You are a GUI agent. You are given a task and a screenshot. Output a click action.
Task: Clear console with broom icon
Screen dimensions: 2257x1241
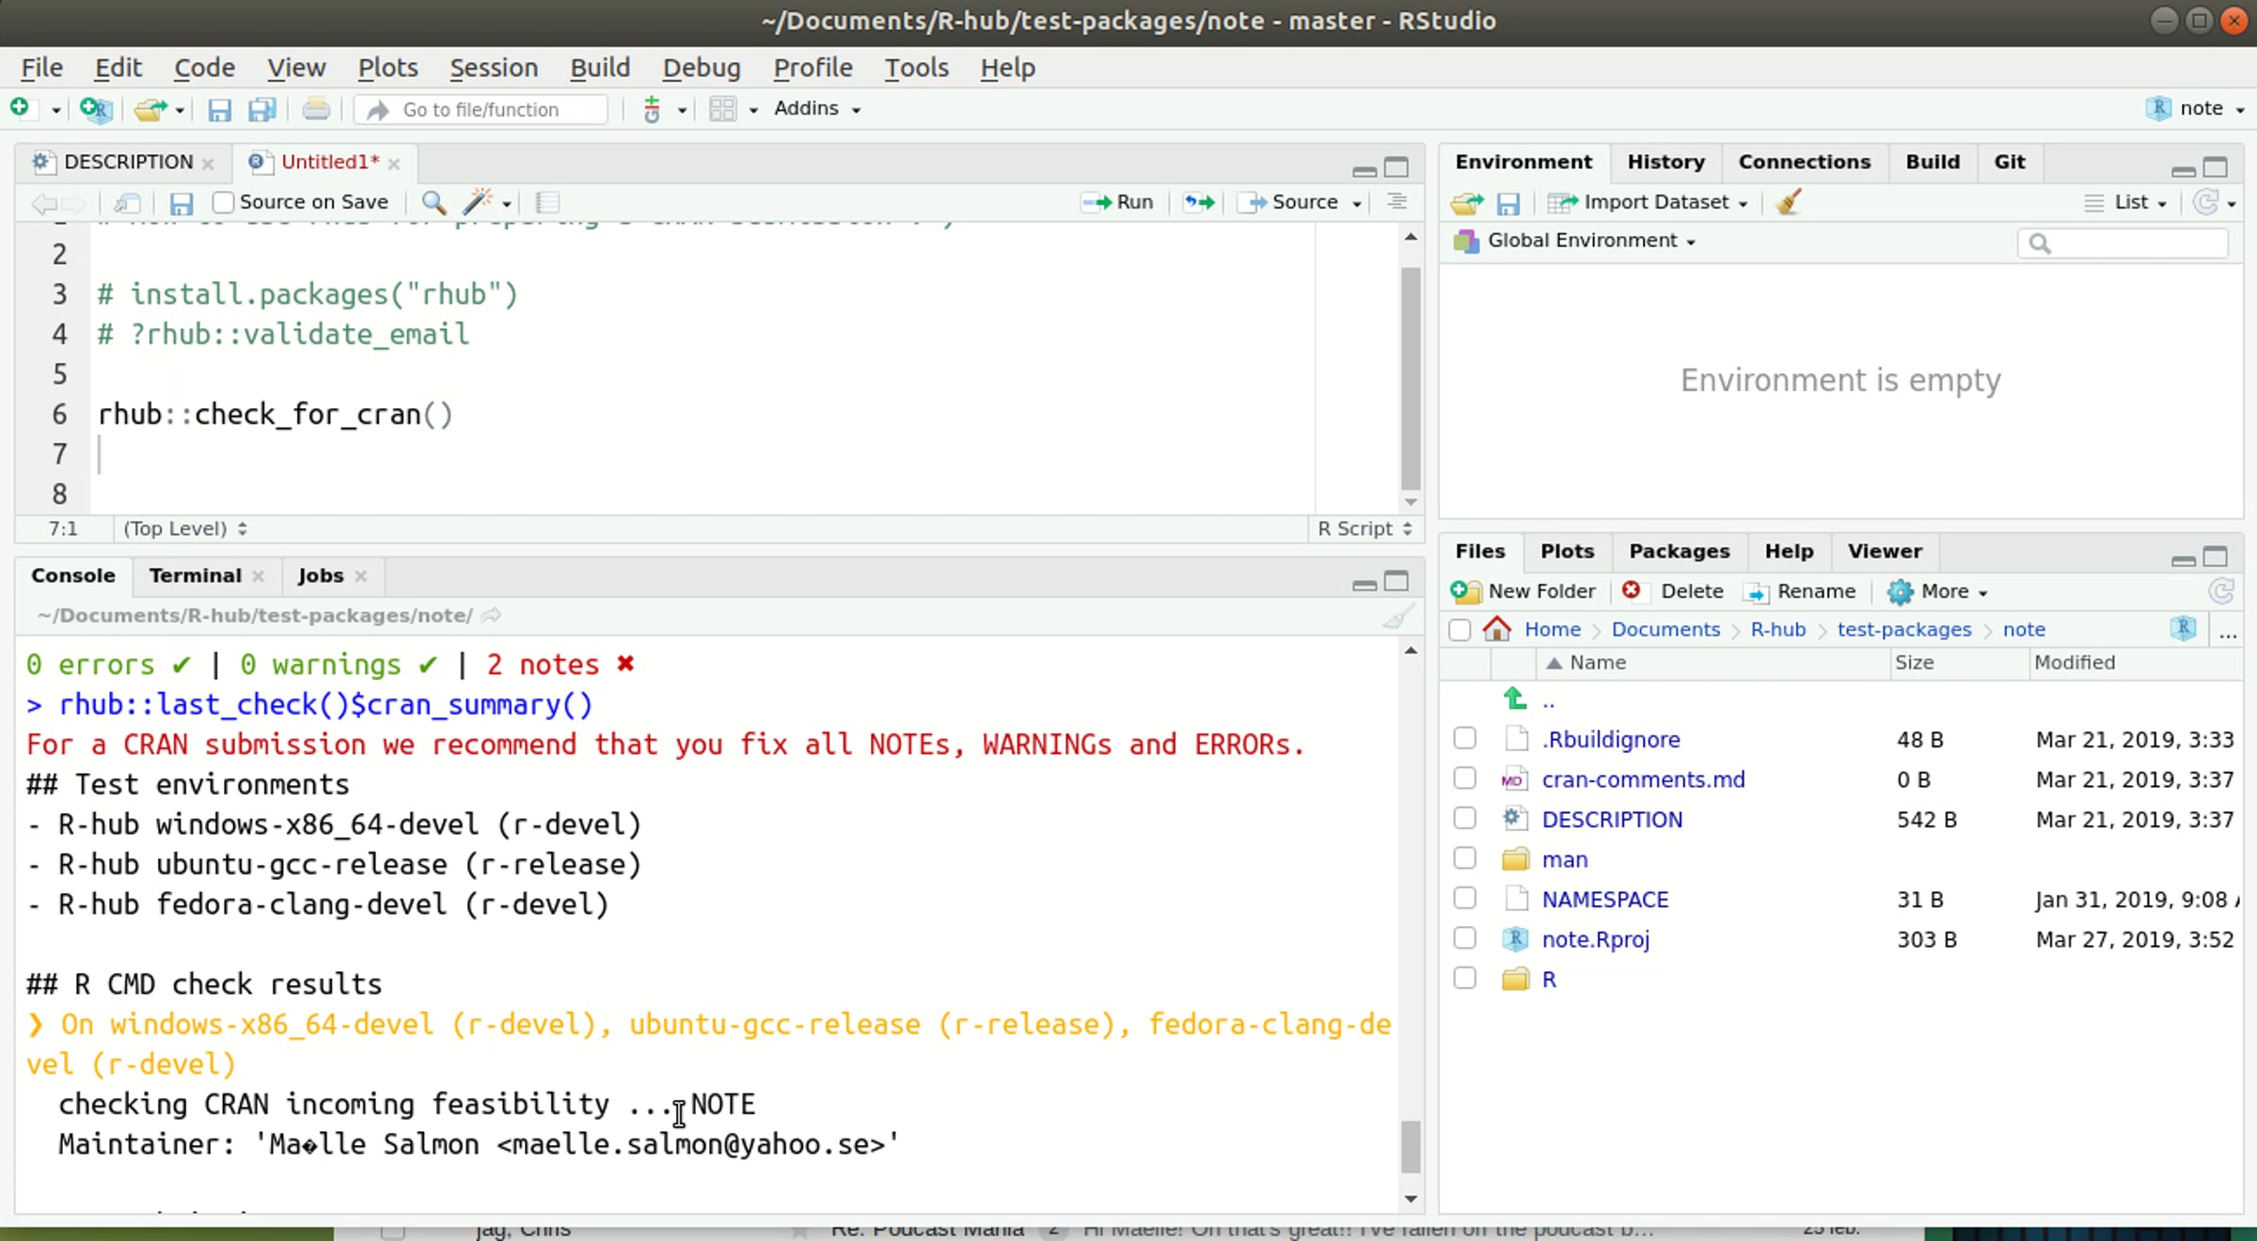pyautogui.click(x=1398, y=617)
